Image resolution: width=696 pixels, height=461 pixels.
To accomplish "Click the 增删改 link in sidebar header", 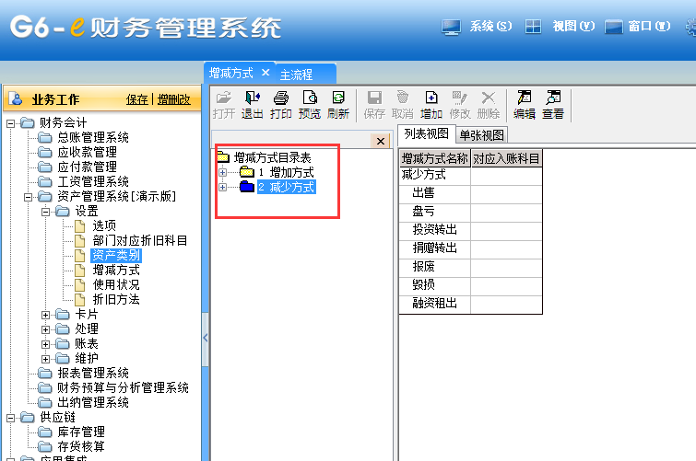I will [x=173, y=99].
